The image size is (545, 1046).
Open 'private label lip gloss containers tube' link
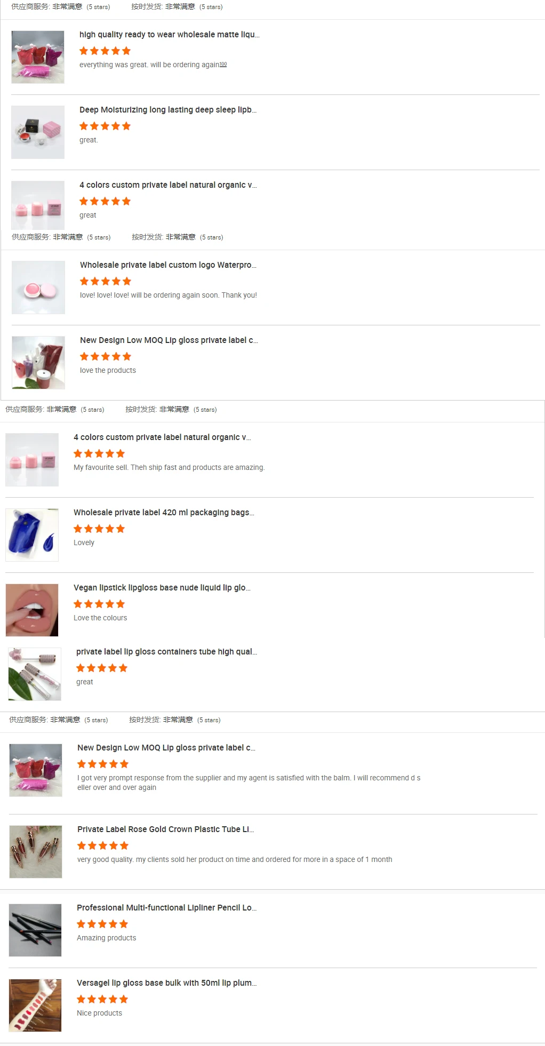click(166, 652)
